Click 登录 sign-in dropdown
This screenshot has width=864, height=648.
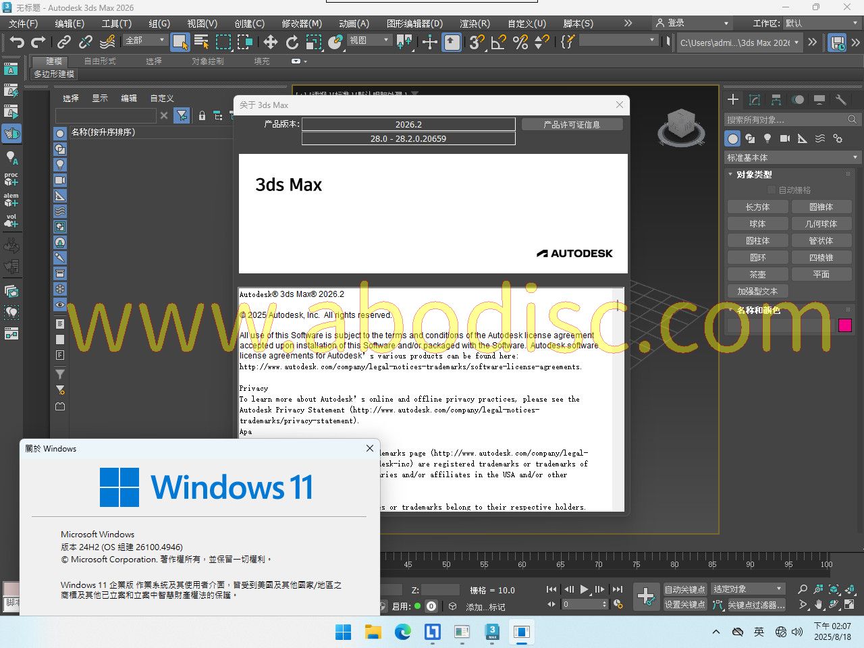tap(693, 24)
